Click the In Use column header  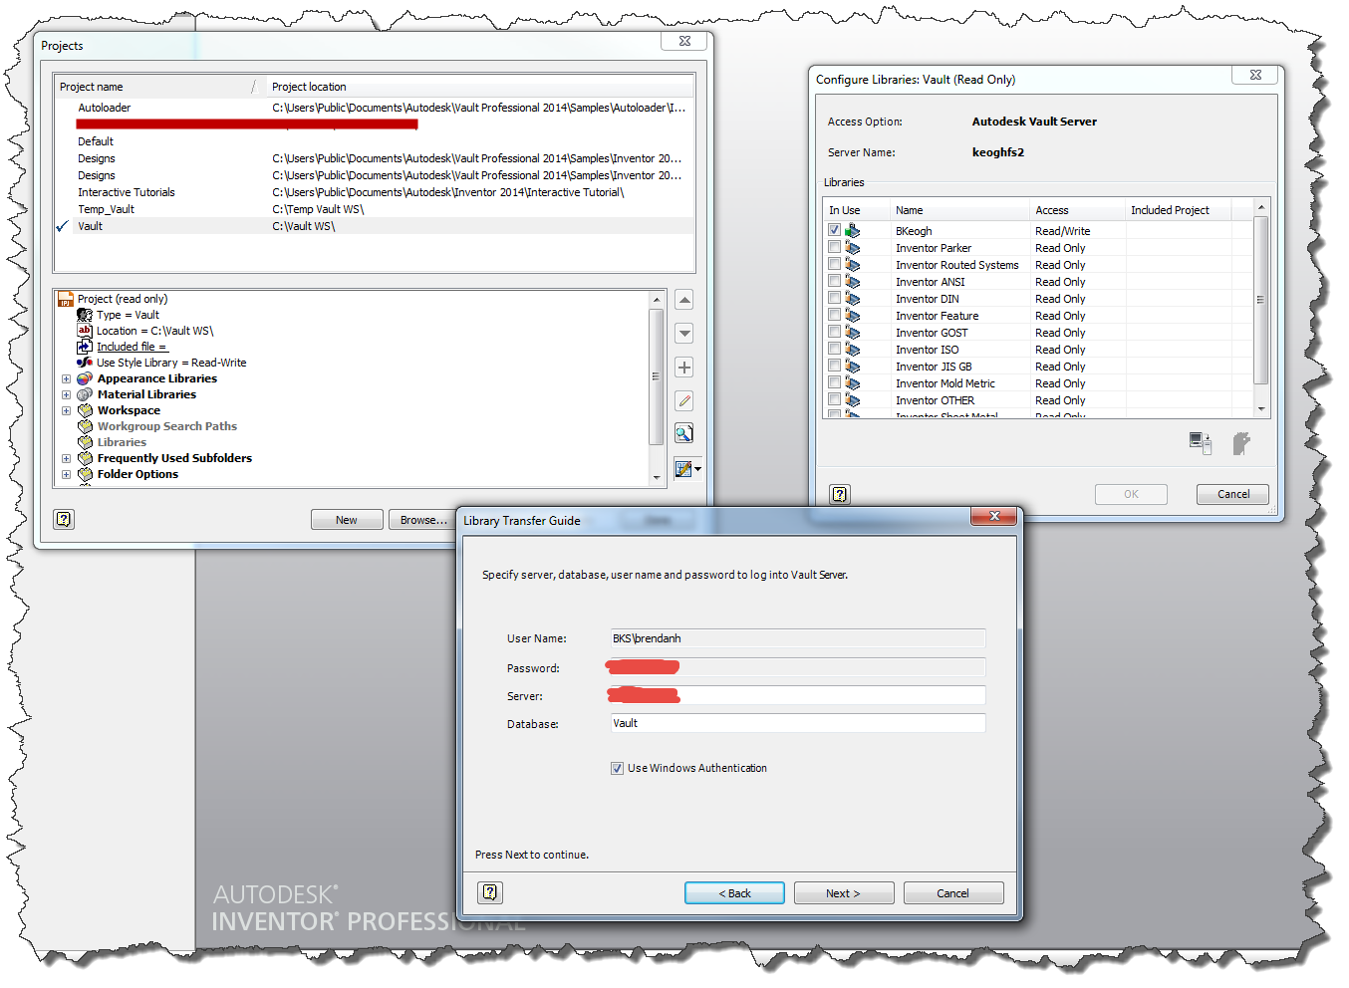point(856,210)
